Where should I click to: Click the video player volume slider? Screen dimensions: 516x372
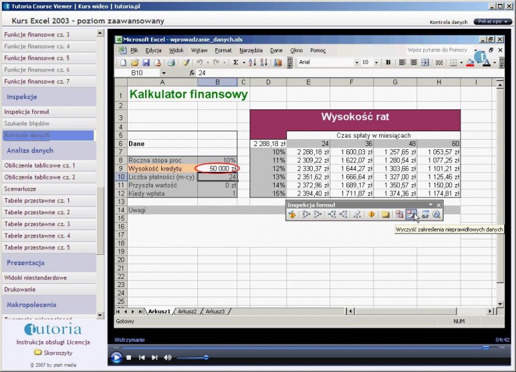(192, 357)
